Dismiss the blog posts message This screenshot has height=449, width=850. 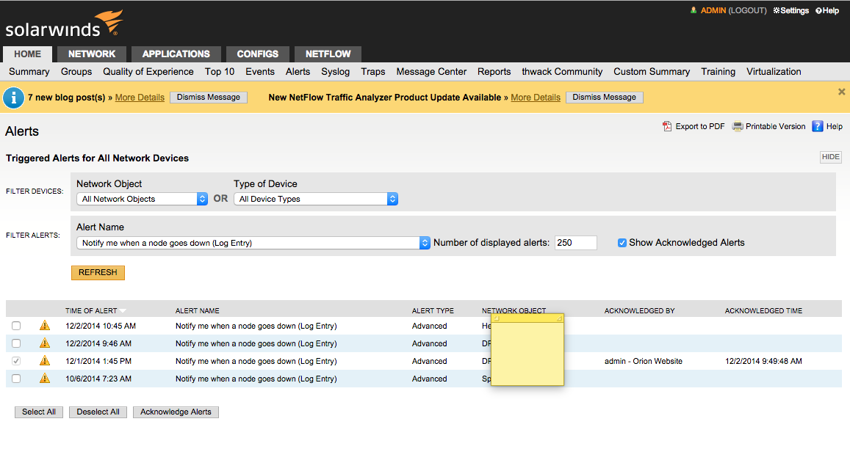coord(209,98)
